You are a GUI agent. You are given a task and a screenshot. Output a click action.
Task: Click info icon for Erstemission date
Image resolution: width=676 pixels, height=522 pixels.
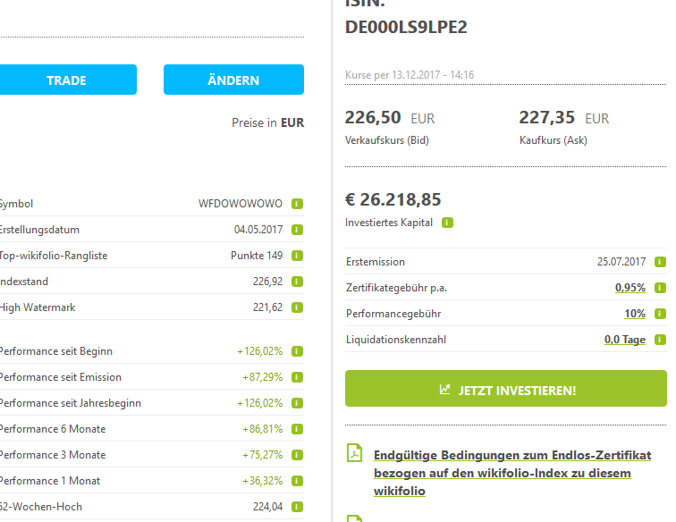tap(660, 262)
